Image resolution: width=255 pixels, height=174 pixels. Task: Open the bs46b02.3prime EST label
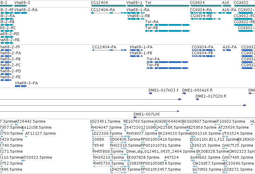coord(205,157)
